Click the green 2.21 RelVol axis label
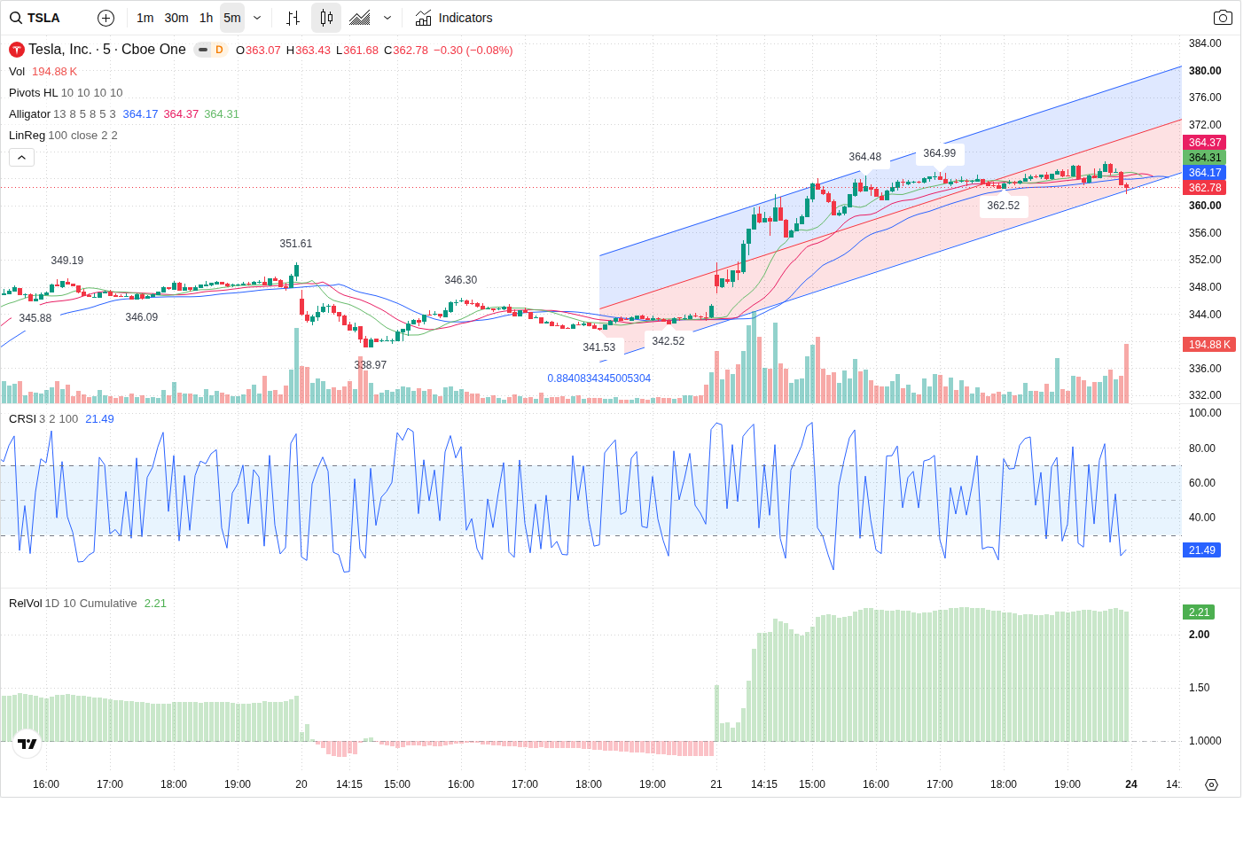This screenshot has width=1259, height=842. coord(1199,612)
